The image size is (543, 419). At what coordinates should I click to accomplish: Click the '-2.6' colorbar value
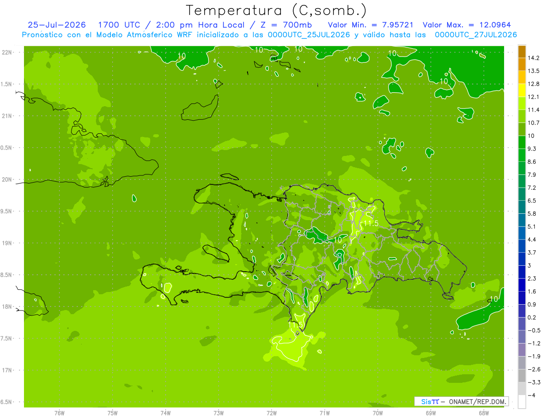pos(533,369)
